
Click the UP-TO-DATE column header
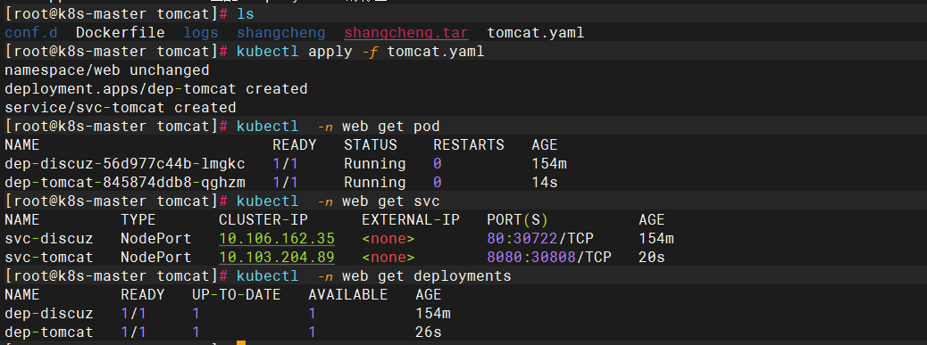click(x=237, y=294)
